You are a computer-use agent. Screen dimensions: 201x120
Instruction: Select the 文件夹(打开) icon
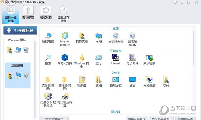click(x=65, y=83)
